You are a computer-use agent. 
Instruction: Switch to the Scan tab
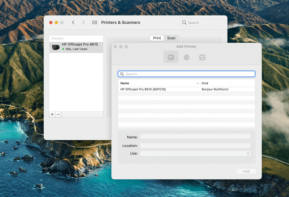click(x=171, y=38)
